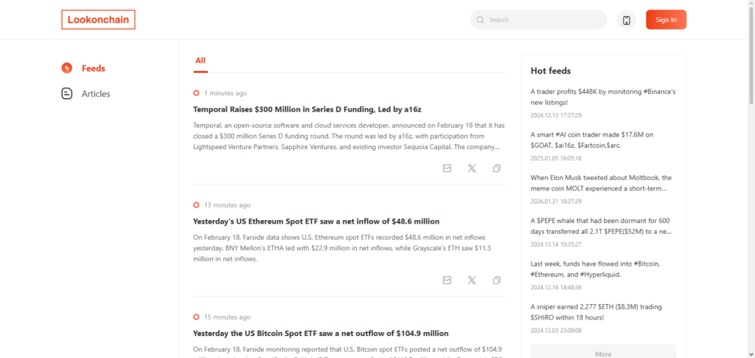Open hot feed about dormant $PEPE whale
Image resolution: width=755 pixels, height=358 pixels.
pos(602,226)
